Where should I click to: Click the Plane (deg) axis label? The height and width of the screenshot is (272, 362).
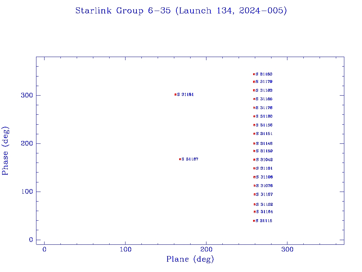[190, 259]
